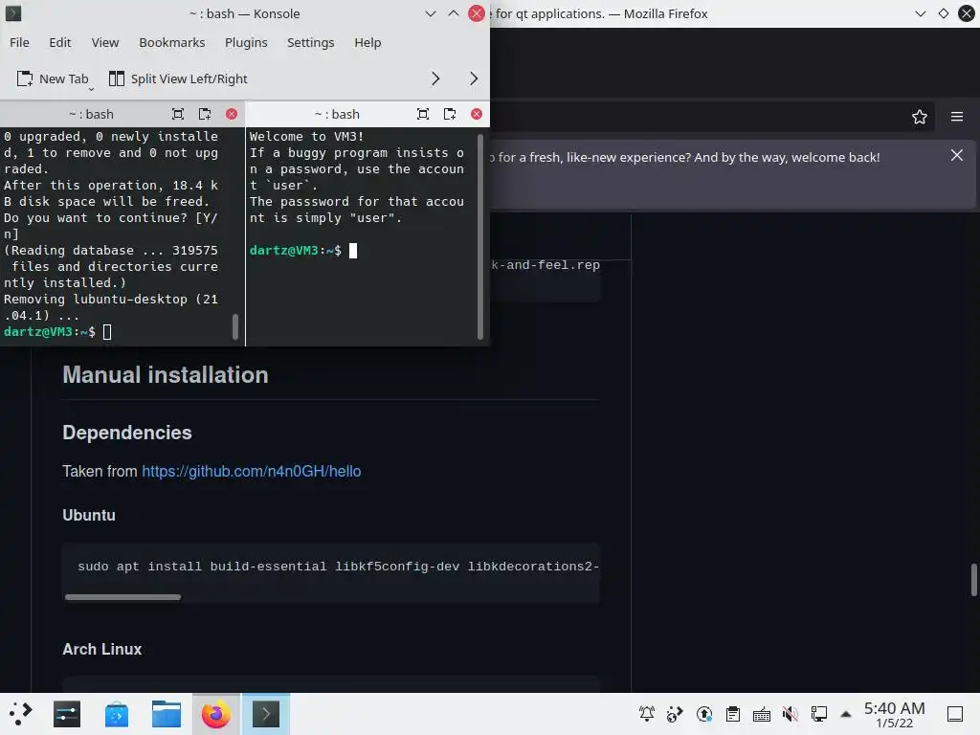This screenshot has height=735, width=980.
Task: Close the left bash split pane
Action: pos(232,114)
